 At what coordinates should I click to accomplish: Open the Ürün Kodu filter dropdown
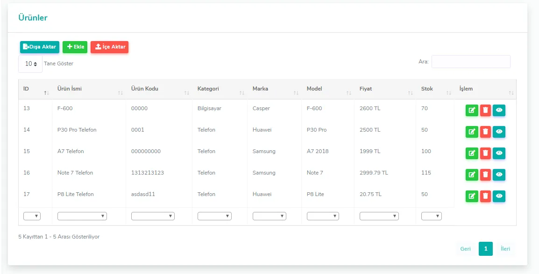tap(153, 216)
